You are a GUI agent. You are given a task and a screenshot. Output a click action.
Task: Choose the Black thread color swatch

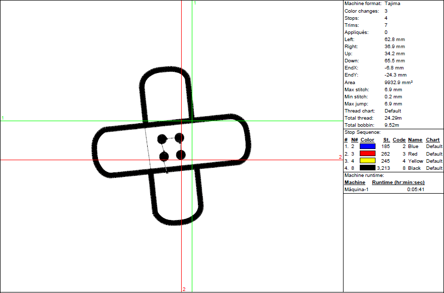(x=368, y=168)
